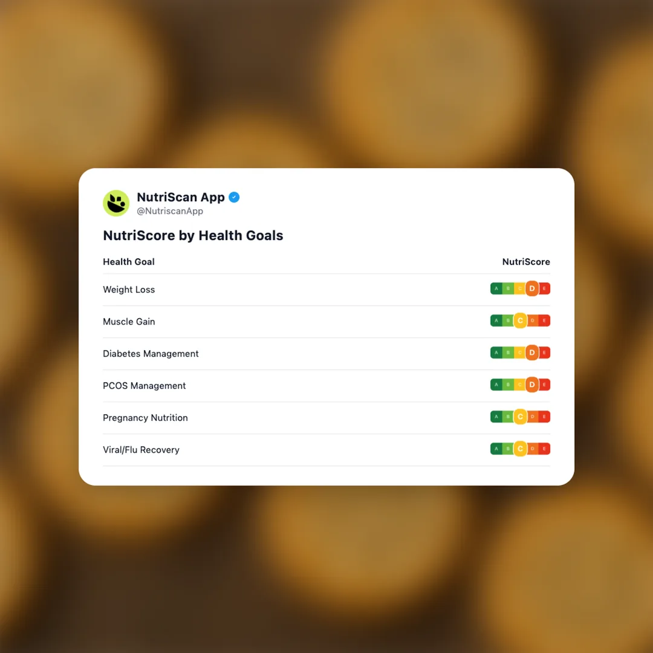Select the Pregnancy Nutrition row label

(x=145, y=418)
